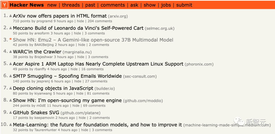Viewport: 275px width, 134px height.
Task: Upvote the SMTP Smuggling story
Action: (11, 76)
